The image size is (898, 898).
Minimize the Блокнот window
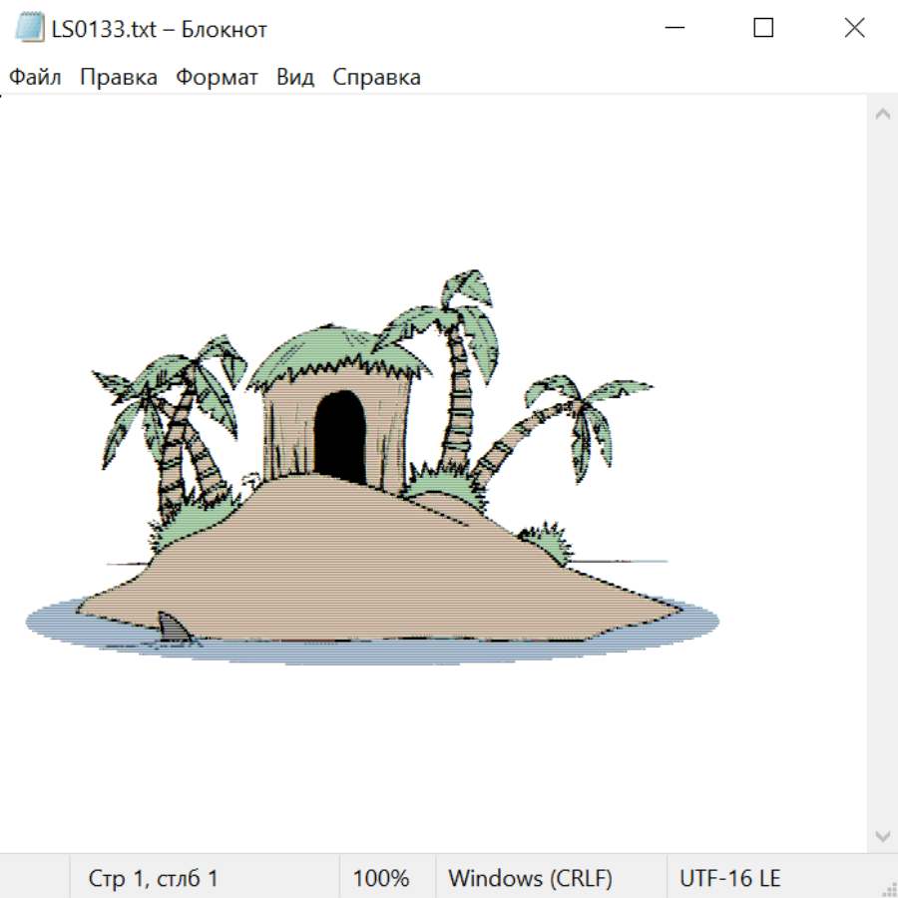click(673, 29)
